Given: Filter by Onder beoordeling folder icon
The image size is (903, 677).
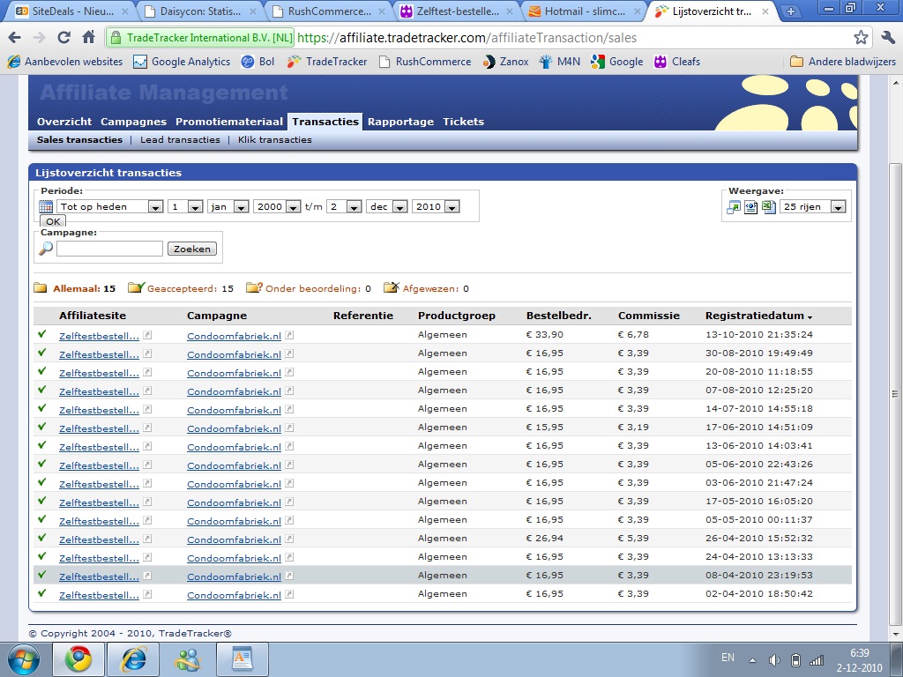Looking at the screenshot, I should pos(254,287).
